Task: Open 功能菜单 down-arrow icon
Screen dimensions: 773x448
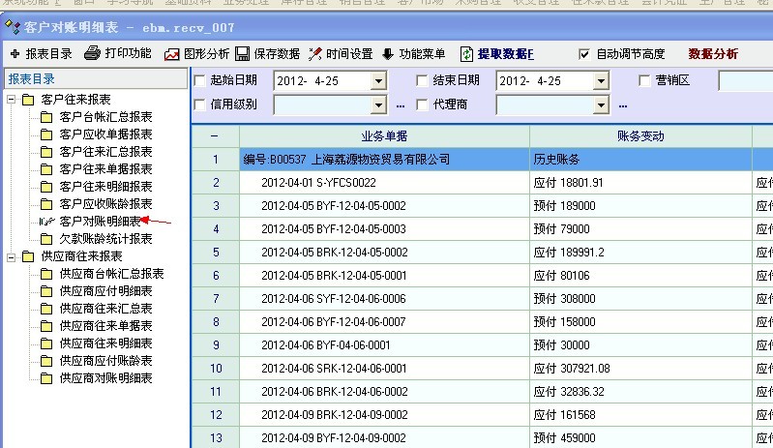Action: click(388, 54)
